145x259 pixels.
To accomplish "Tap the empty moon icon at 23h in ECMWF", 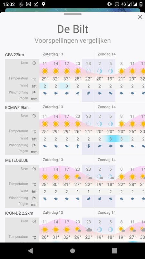I will 88,124.
